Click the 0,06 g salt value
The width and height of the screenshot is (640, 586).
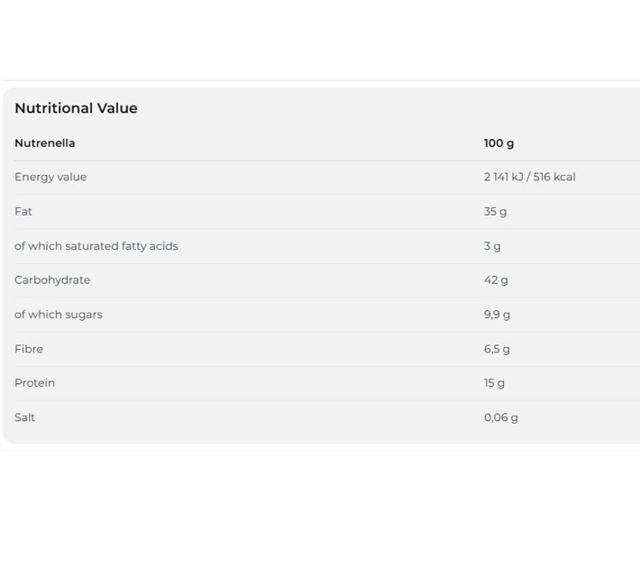tap(500, 417)
